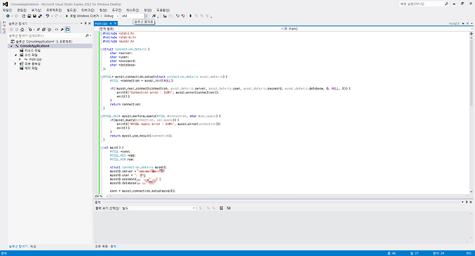This screenshot has height=256, width=475.
Task: Click the Visual Studio logo icon
Action: pyautogui.click(x=5, y=4)
